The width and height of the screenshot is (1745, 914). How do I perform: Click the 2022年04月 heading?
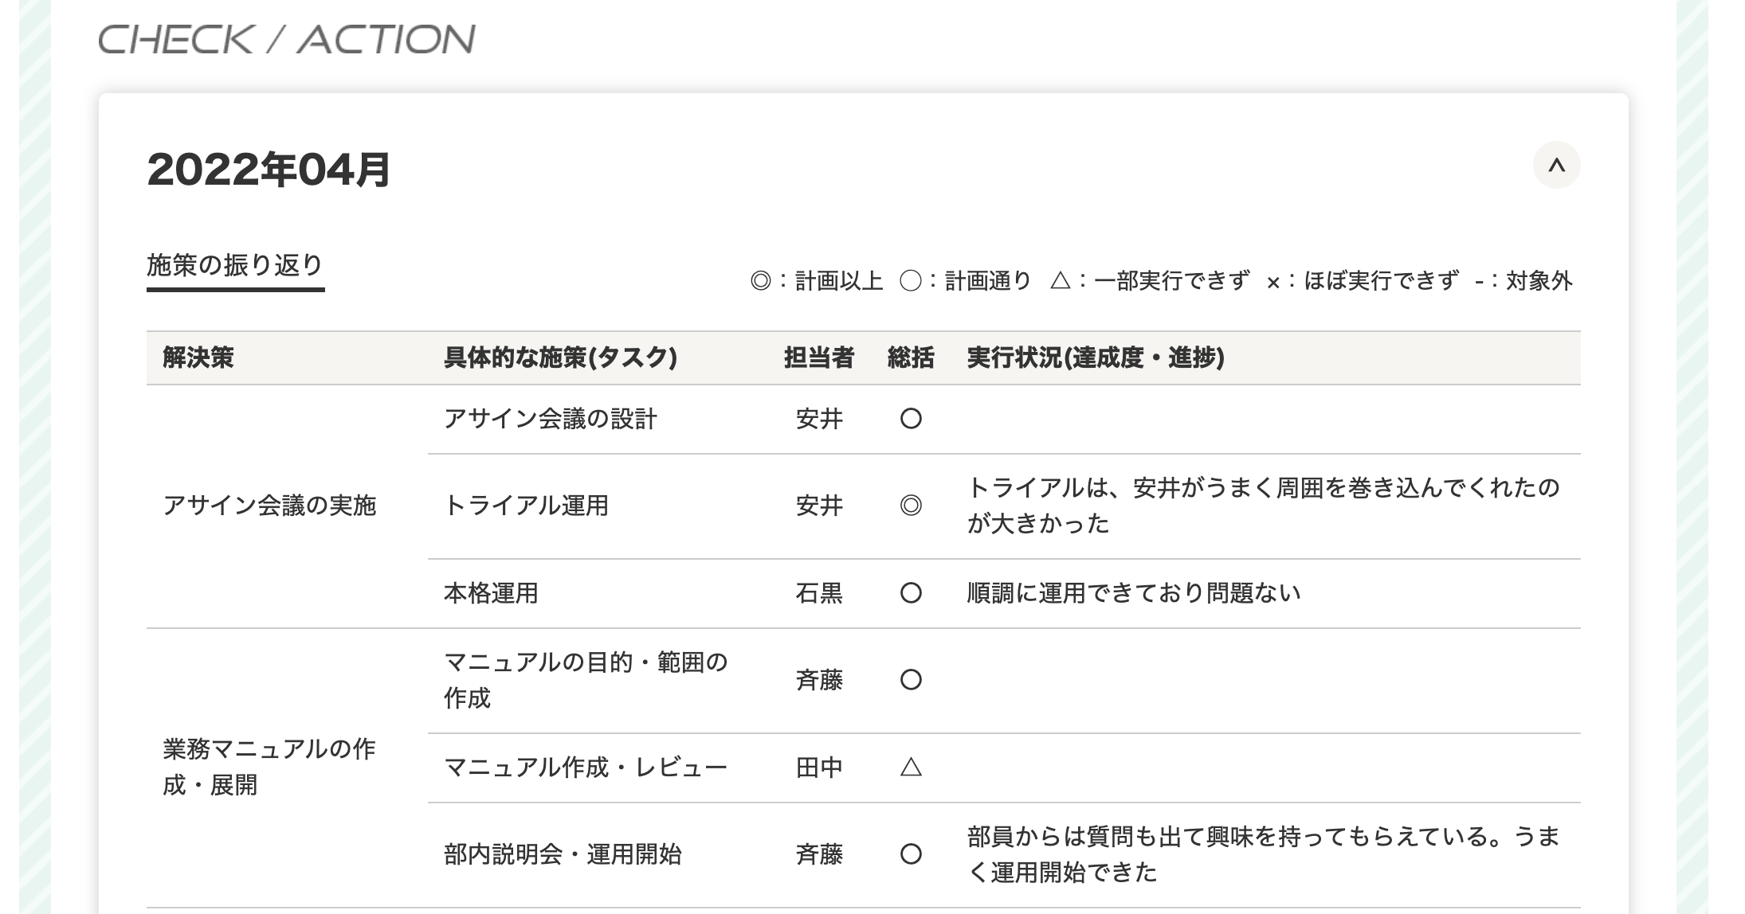click(269, 170)
